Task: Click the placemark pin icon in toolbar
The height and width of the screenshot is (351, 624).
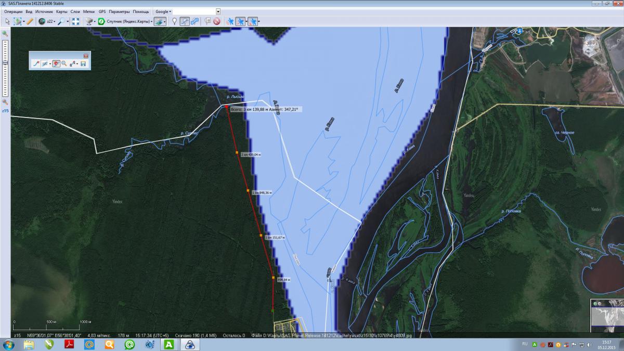Action: pyautogui.click(x=175, y=21)
